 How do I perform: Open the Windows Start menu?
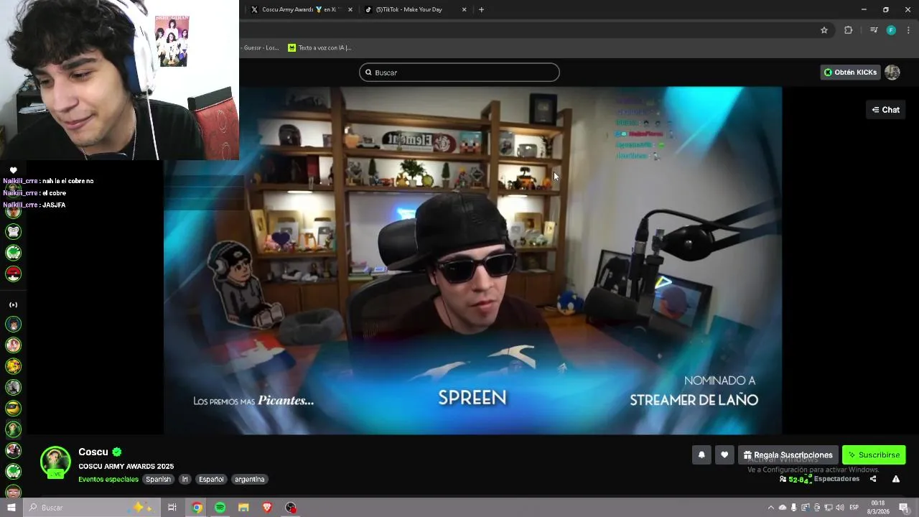11,508
